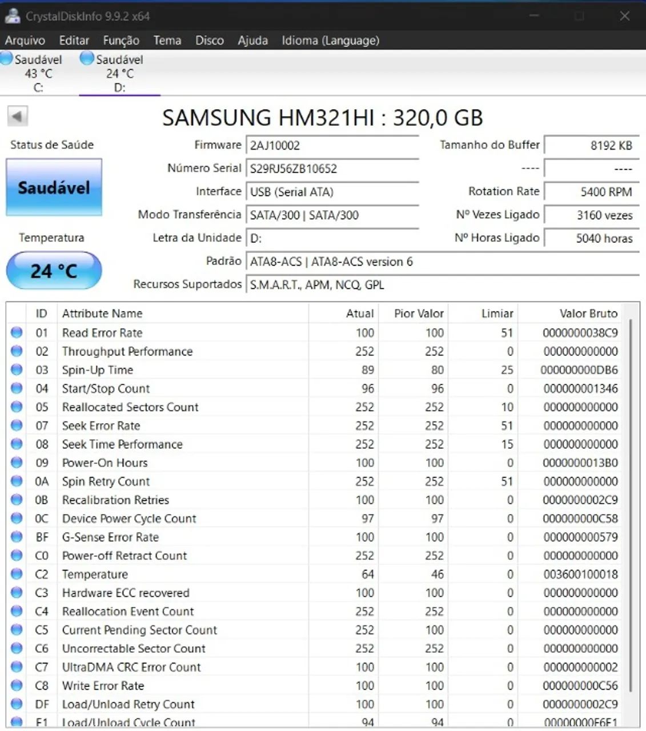Screen dimensions: 646x731
Task: Click status circle for Write Error Rate
Action: [x=17, y=685]
